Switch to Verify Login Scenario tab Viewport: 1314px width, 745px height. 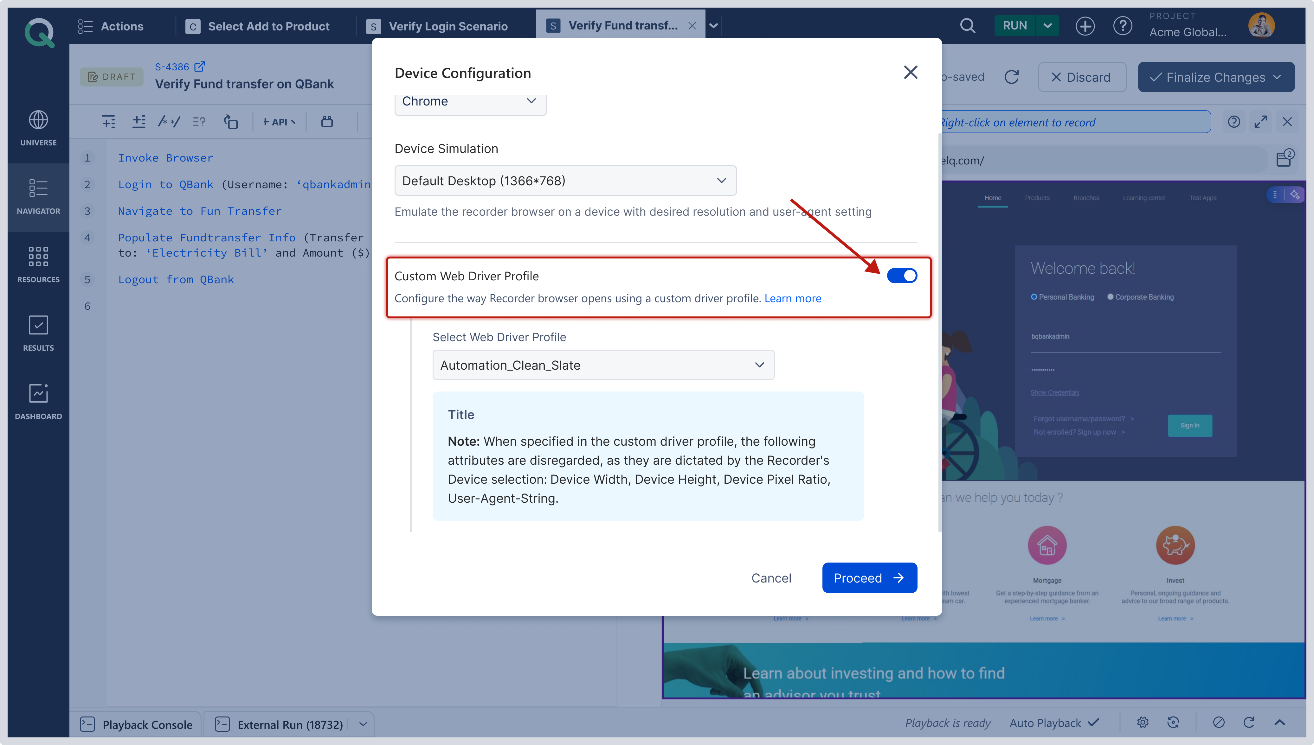click(437, 26)
